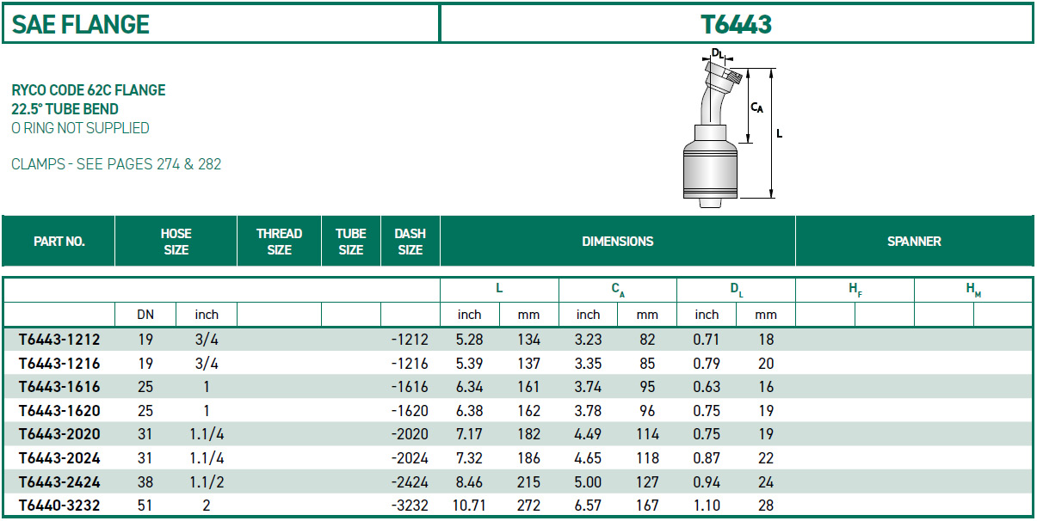The image size is (1037, 521).
Task: Select part number T6443-1616
Action: (59, 387)
